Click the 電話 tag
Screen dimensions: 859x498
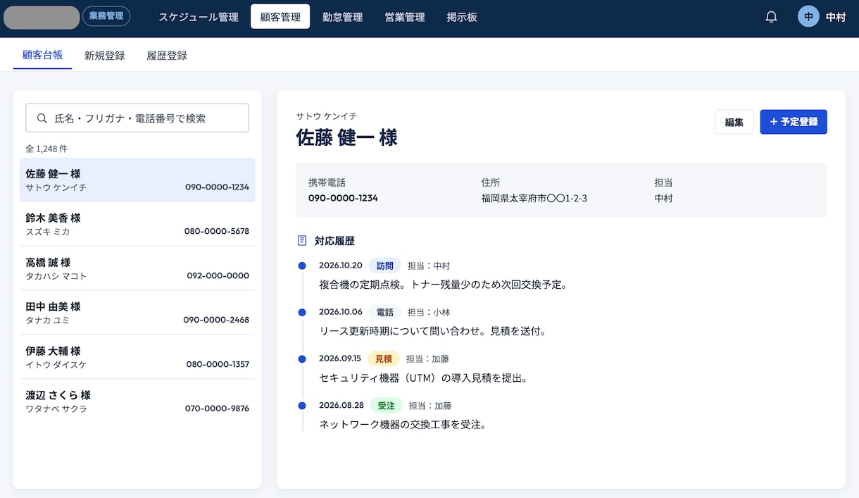(384, 312)
